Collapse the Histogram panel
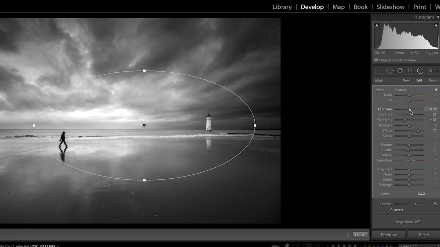Viewport: 440px width, 247px height. click(x=438, y=17)
